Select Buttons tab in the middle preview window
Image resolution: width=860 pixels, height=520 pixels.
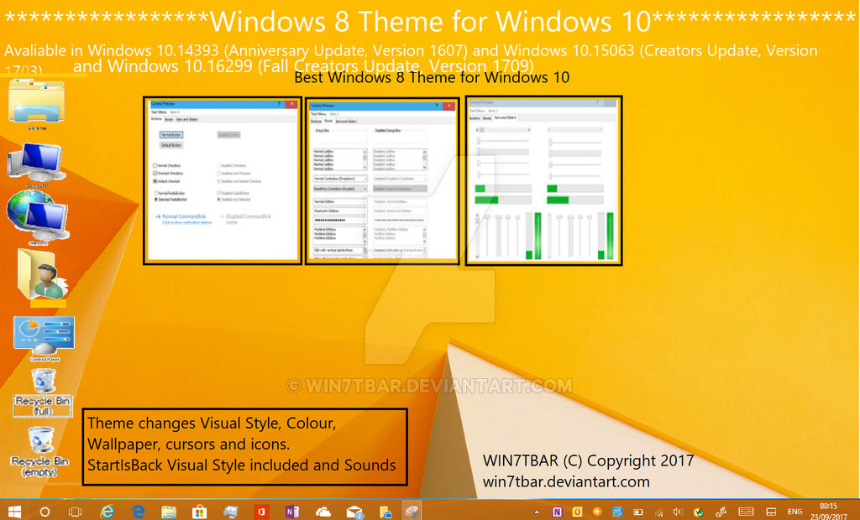point(317,121)
